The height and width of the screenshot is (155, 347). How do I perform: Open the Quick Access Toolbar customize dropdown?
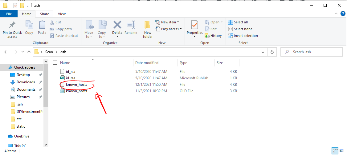[28, 6]
